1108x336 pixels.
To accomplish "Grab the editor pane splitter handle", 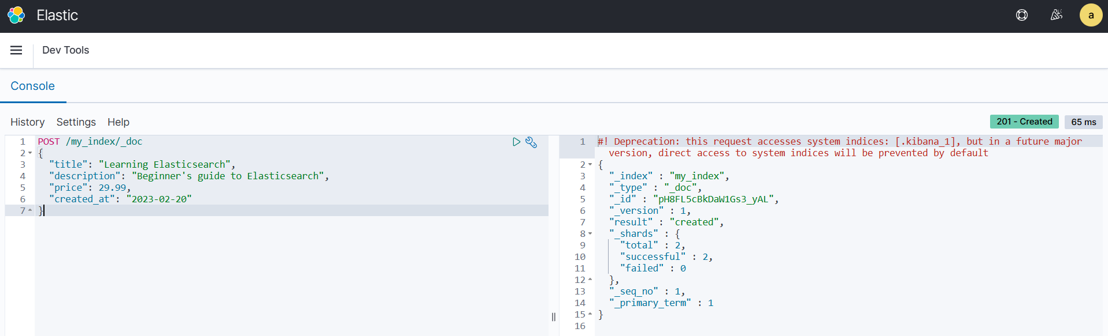I will tap(554, 316).
